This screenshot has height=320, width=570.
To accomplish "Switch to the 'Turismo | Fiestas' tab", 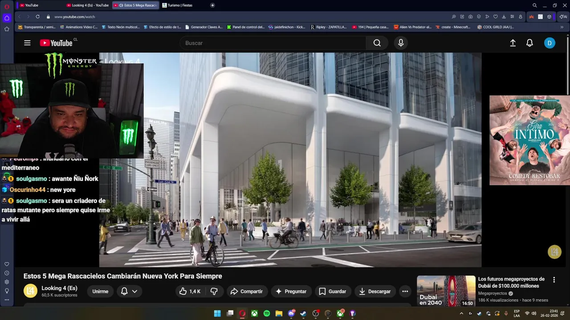I will pyautogui.click(x=183, y=5).
